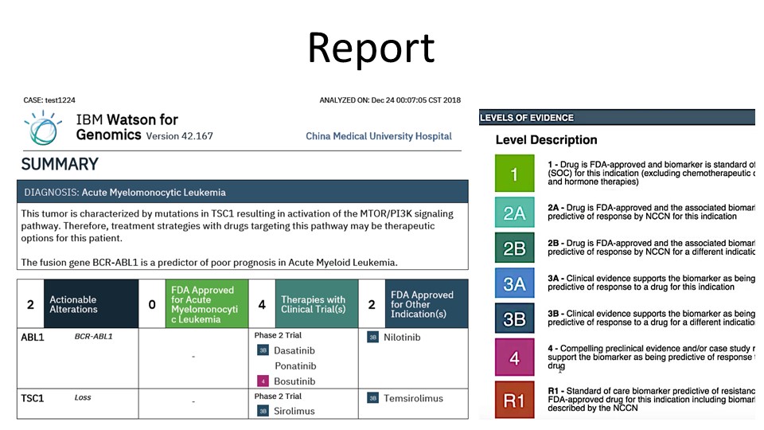Select the navy 3B evidence swatch in legend
Viewport: 764px width, 430px height.
(515, 318)
